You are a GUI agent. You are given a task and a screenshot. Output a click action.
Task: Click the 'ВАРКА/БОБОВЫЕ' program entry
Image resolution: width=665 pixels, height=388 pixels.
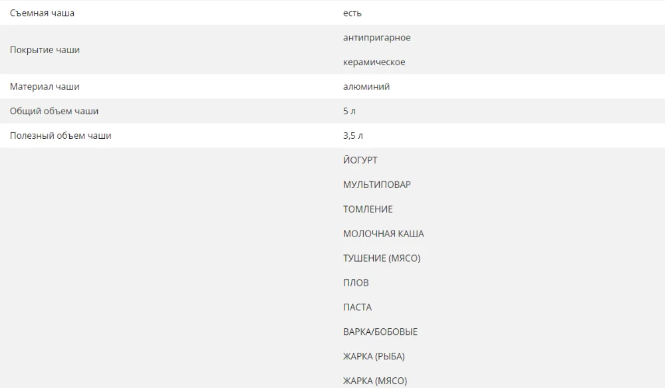click(x=380, y=332)
